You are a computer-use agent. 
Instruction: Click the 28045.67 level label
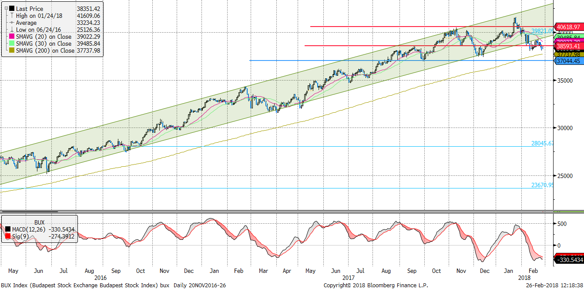(x=542, y=143)
